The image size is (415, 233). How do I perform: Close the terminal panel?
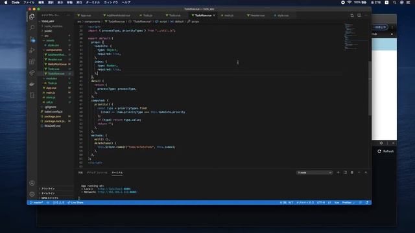click(366, 173)
